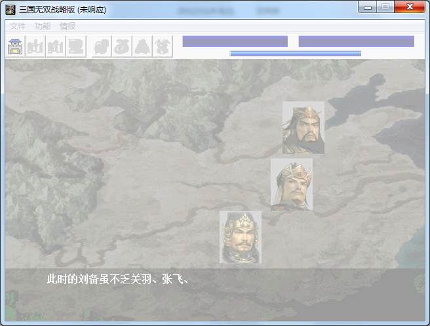Click the thin blue progress bar
This screenshot has height=326, width=430.
(x=296, y=54)
